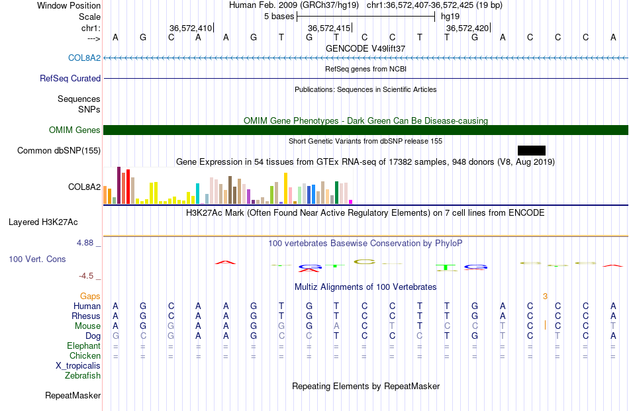Click the cyan bar in GTEx chart

[x=197, y=194]
